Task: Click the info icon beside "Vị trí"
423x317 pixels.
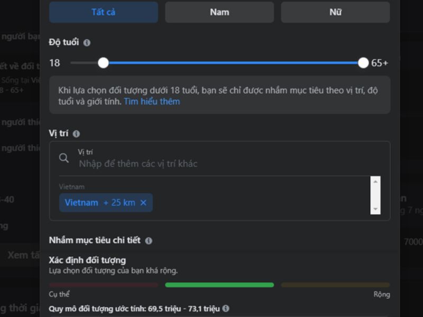Action: (x=76, y=134)
